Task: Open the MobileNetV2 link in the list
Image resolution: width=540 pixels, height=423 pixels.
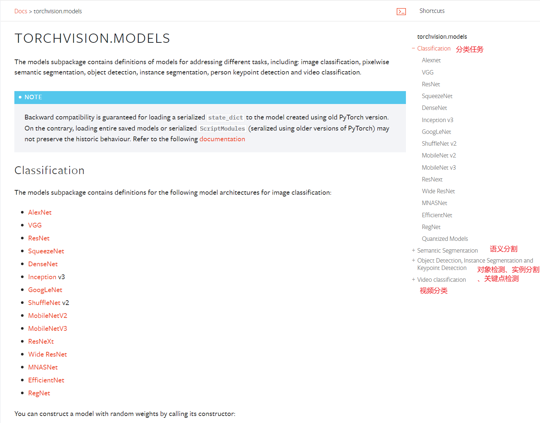Action: 48,316
